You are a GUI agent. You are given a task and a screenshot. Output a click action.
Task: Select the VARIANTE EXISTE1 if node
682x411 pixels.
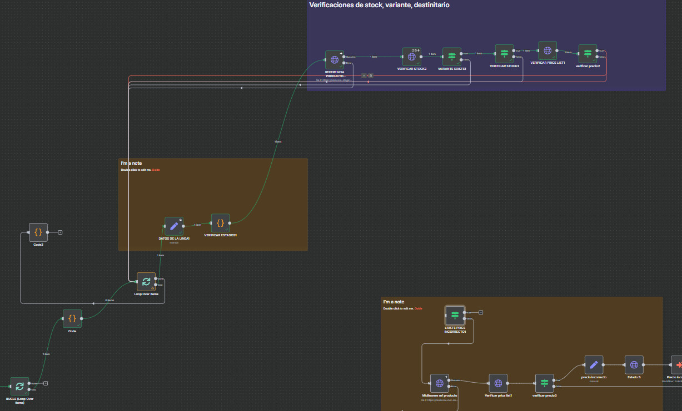(451, 57)
